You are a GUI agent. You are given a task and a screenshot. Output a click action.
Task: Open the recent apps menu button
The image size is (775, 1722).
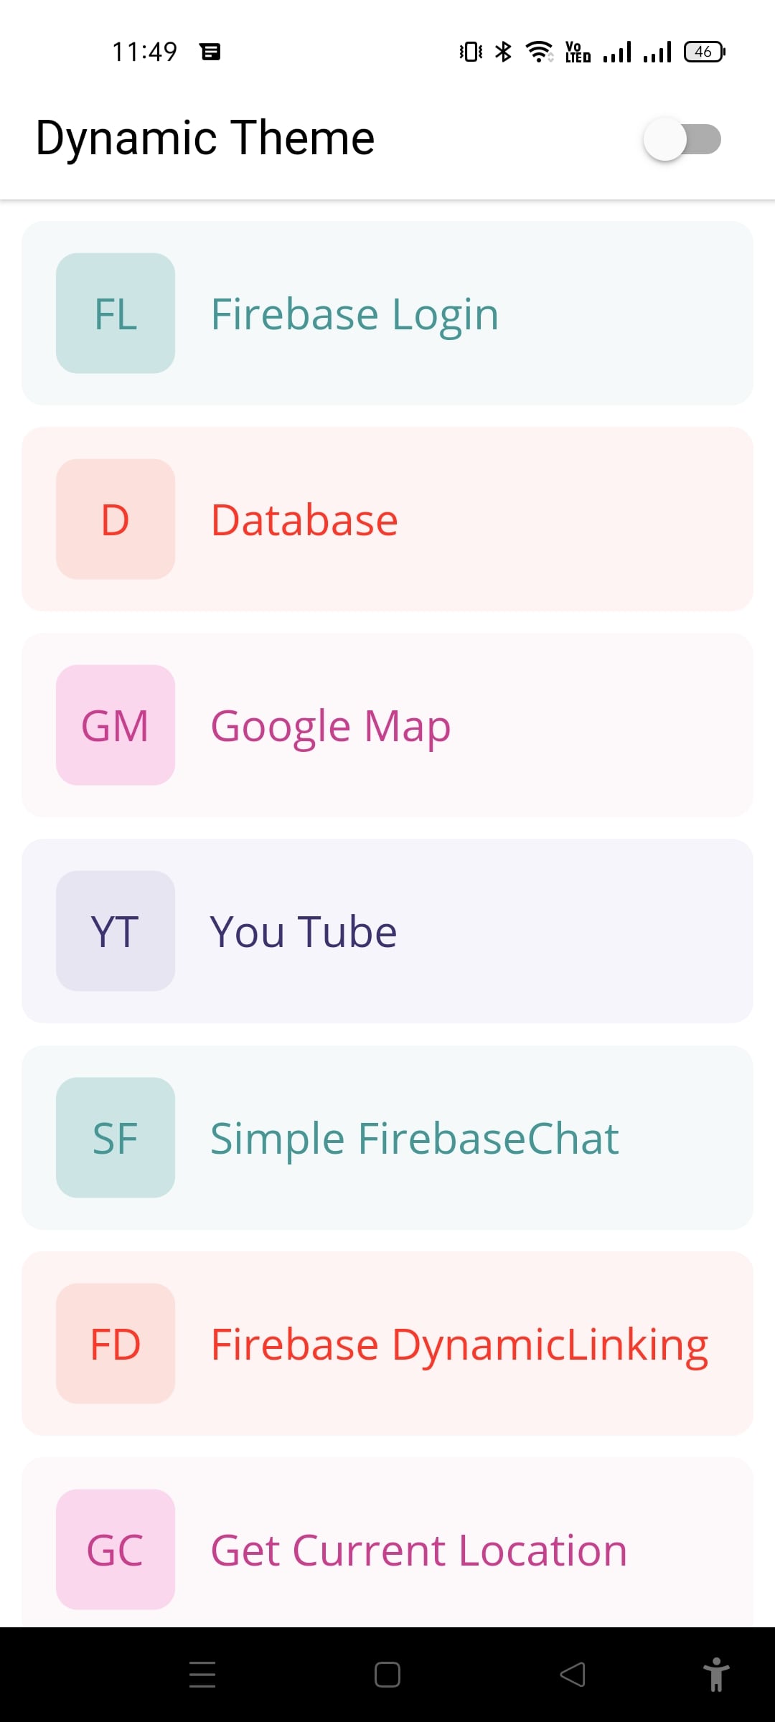pos(202,1675)
